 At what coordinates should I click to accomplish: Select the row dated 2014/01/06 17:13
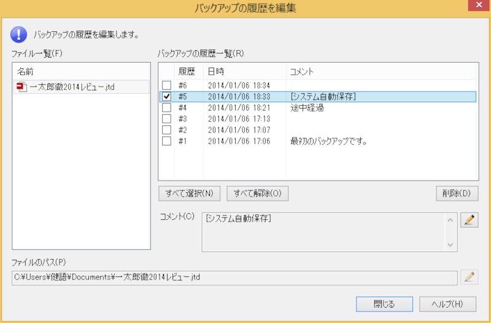pos(317,119)
